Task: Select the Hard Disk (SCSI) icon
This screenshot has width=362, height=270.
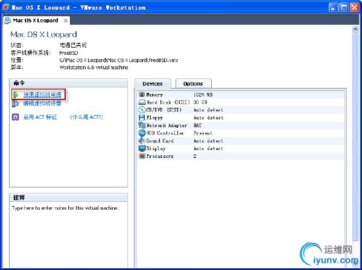Action: (142, 102)
